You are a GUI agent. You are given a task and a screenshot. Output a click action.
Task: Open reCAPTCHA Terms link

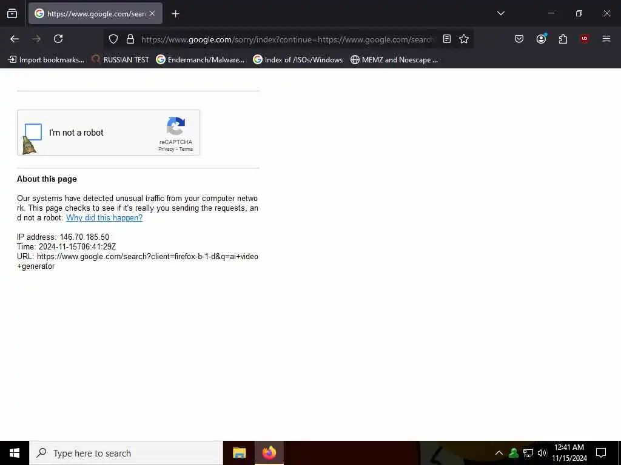[x=186, y=149]
